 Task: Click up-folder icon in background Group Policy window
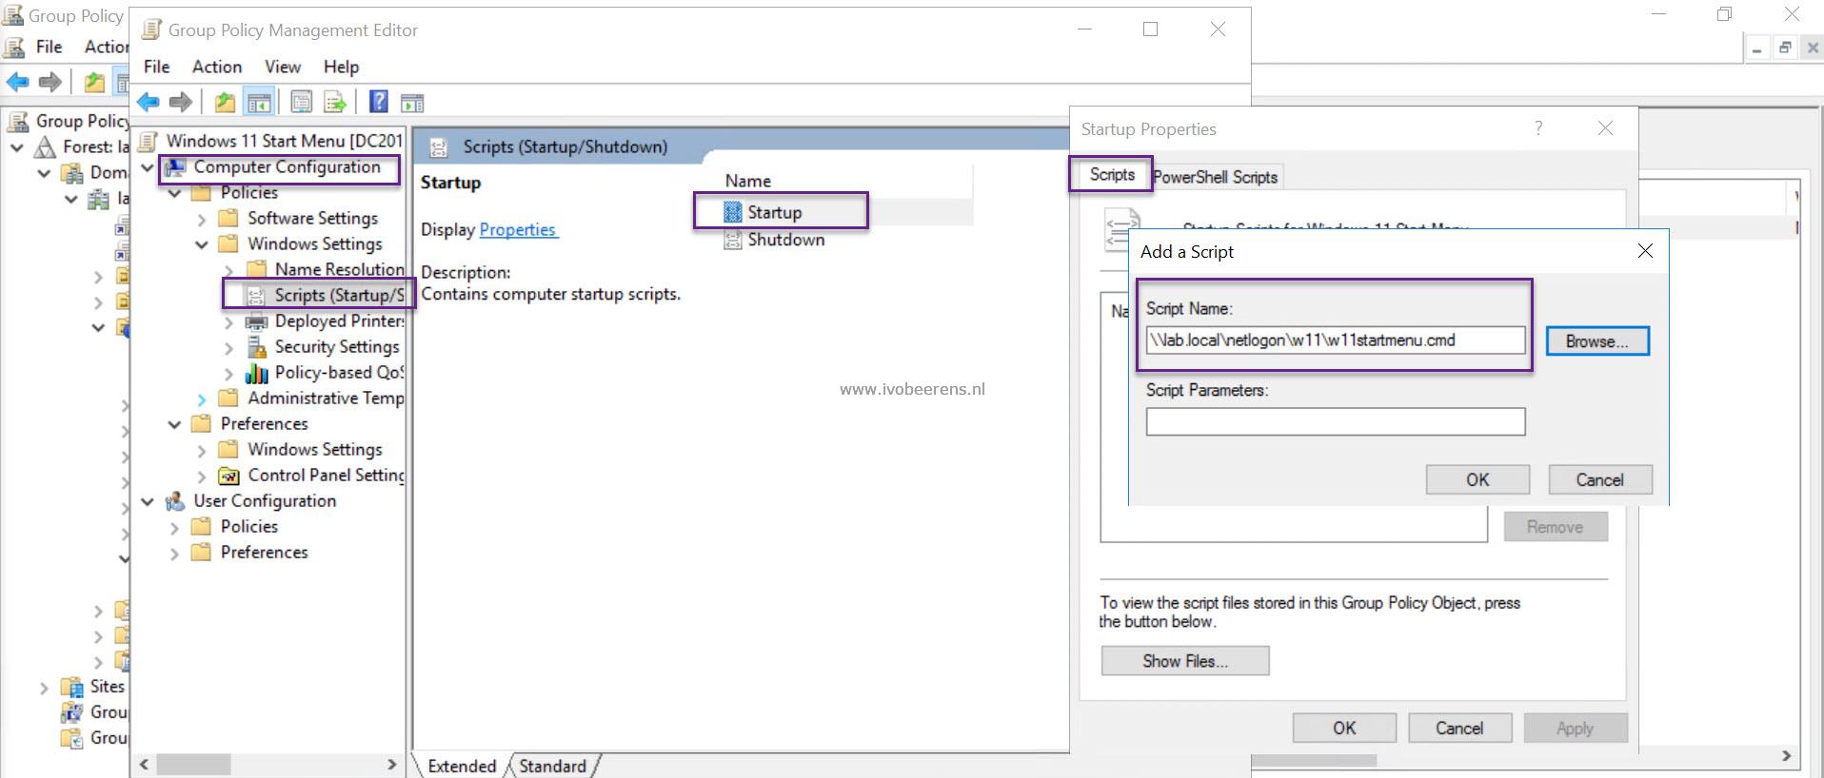tap(94, 82)
